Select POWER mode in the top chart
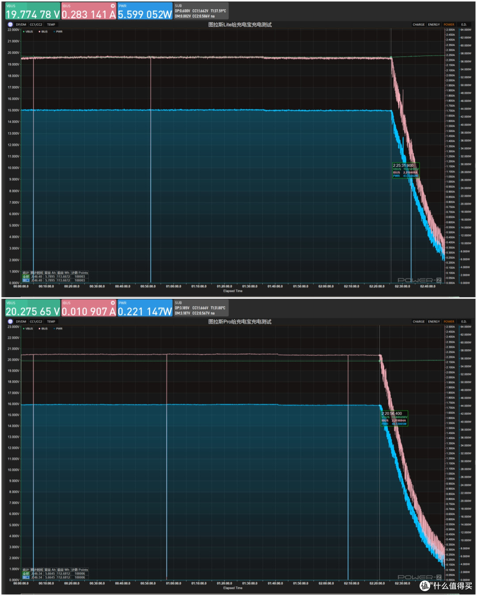The image size is (477, 596). 449,25
